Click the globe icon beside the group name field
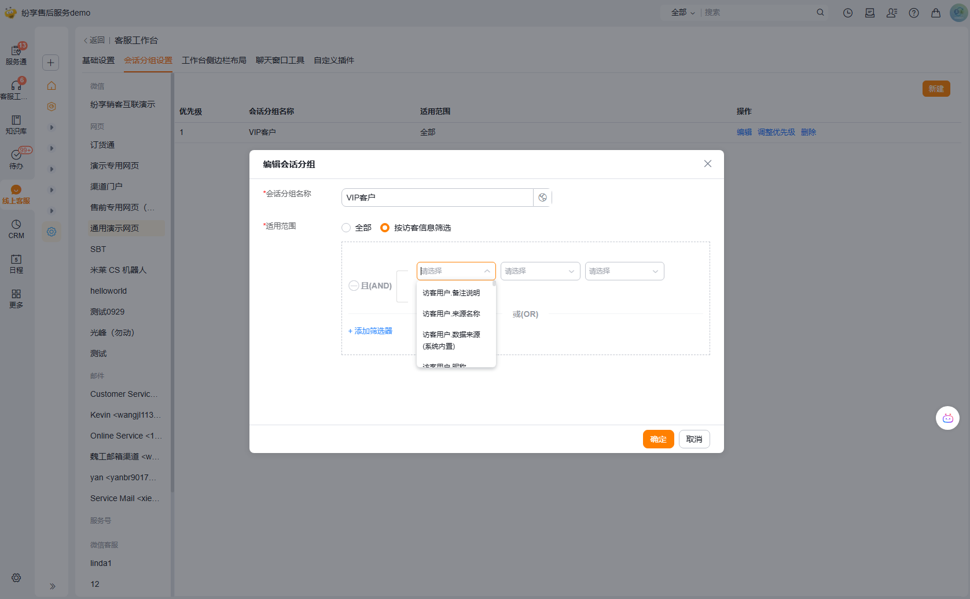The height and width of the screenshot is (599, 970). pos(542,198)
